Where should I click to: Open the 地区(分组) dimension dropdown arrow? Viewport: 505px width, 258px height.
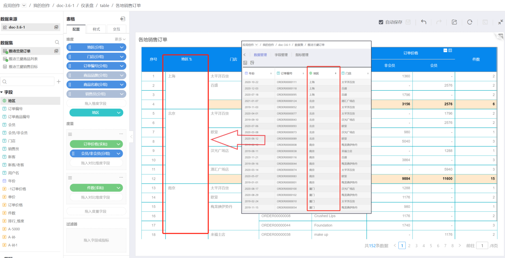(x=122, y=47)
